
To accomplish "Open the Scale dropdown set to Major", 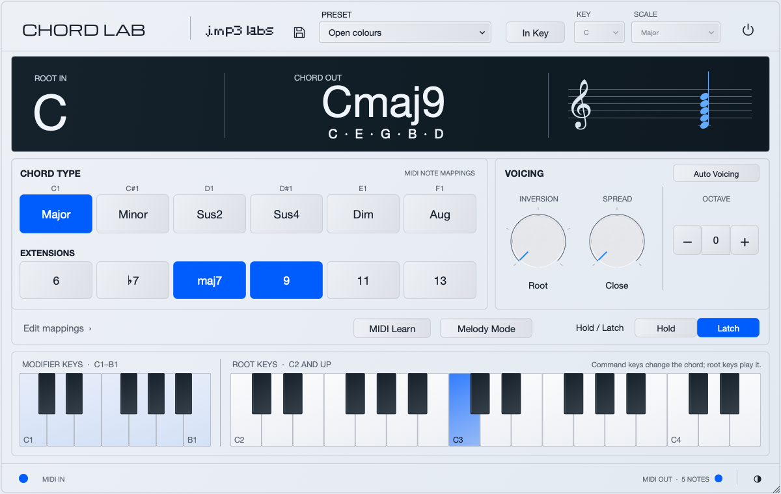I will coord(676,32).
